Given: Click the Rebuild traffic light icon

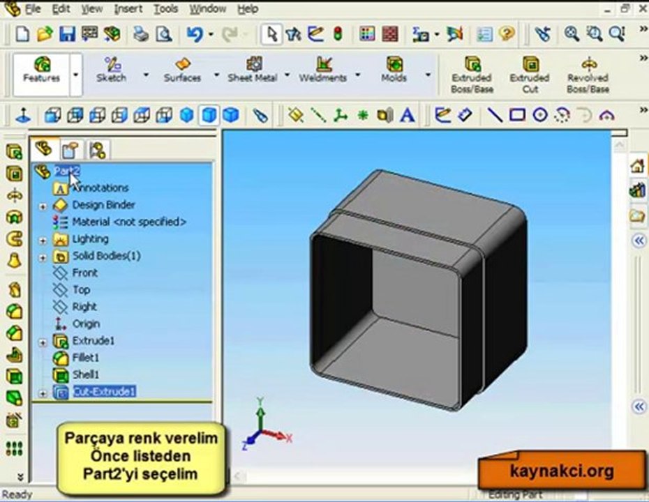Looking at the screenshot, I should (338, 34).
